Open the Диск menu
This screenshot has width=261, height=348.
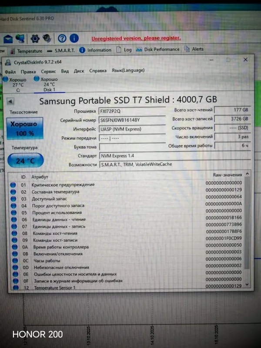tap(79, 71)
